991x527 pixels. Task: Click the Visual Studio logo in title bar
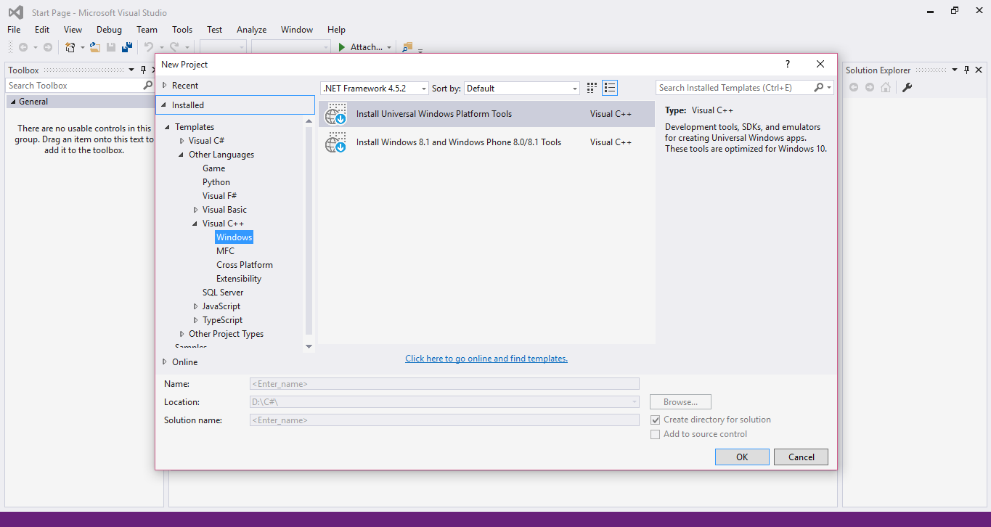coord(15,12)
